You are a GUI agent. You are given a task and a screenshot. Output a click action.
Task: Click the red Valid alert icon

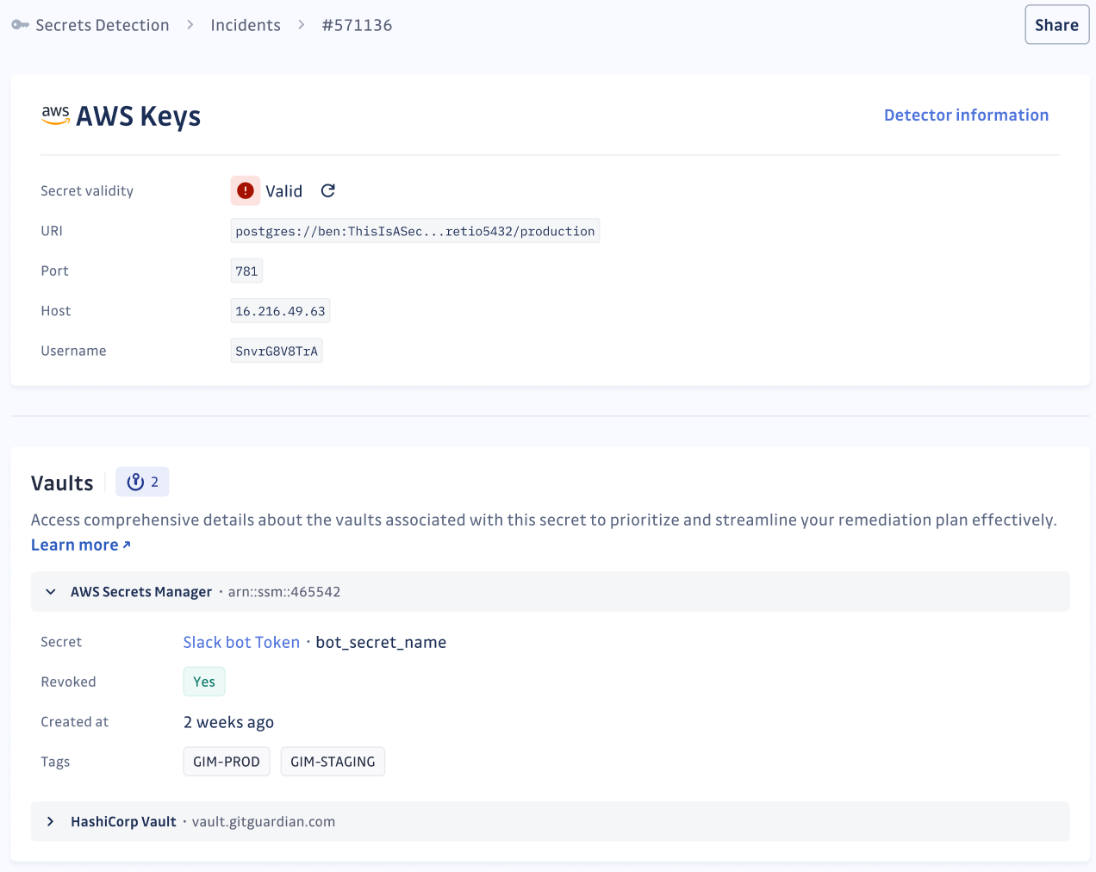click(246, 190)
